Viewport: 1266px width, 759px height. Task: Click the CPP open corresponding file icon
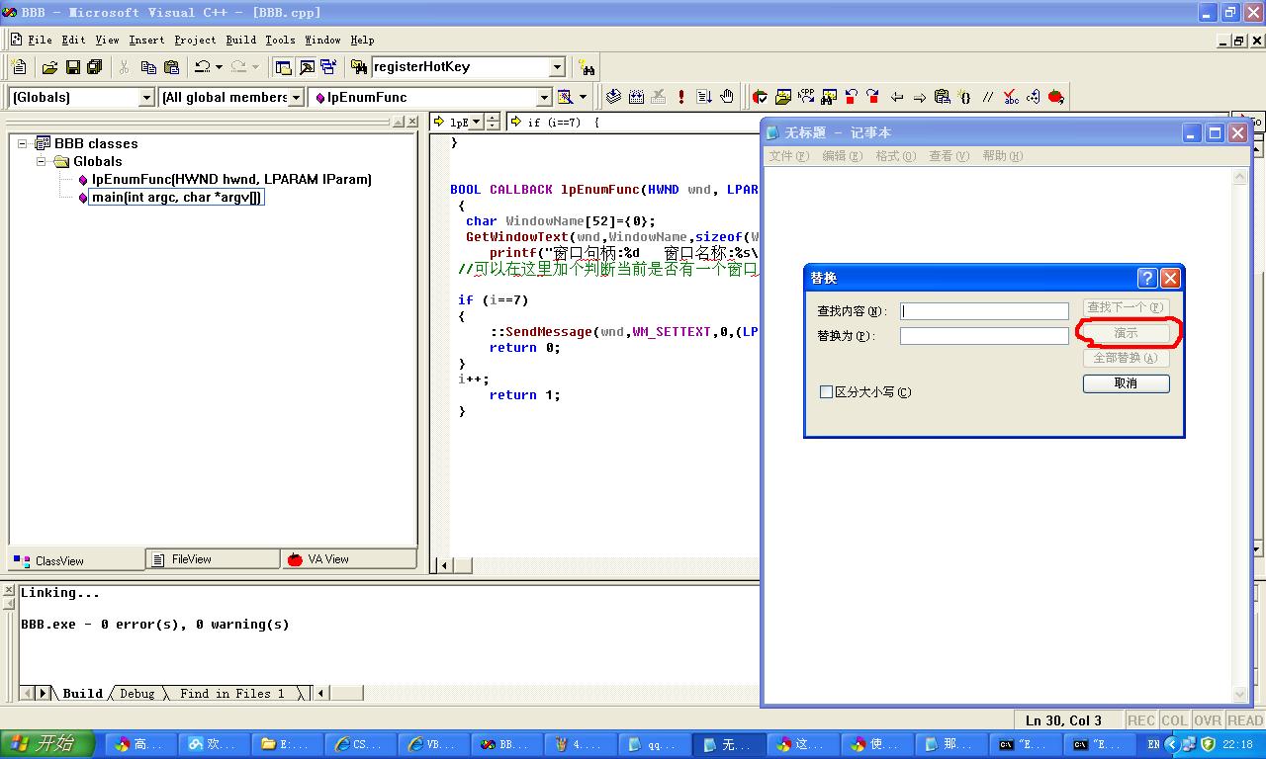pyautogui.click(x=806, y=97)
